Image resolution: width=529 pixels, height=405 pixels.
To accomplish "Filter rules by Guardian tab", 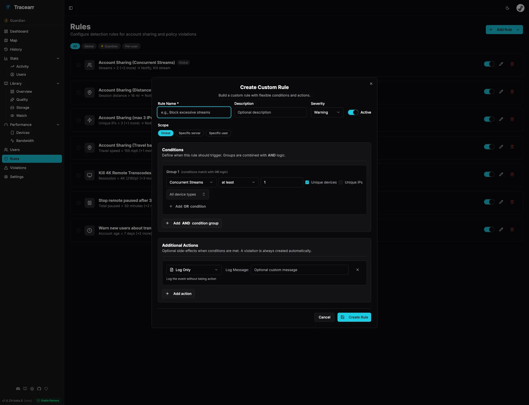I will (109, 46).
